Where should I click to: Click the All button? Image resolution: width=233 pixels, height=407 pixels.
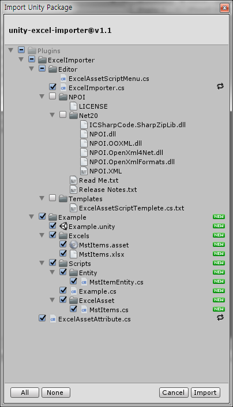25,393
